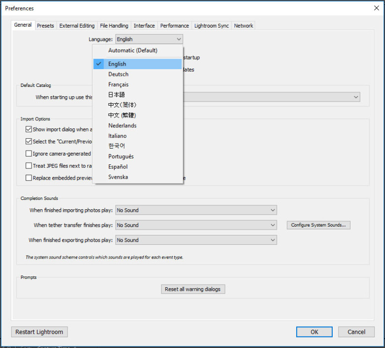Screen dimensions: 385x348
Task: Confirm preferences with OK
Action: tap(314, 332)
